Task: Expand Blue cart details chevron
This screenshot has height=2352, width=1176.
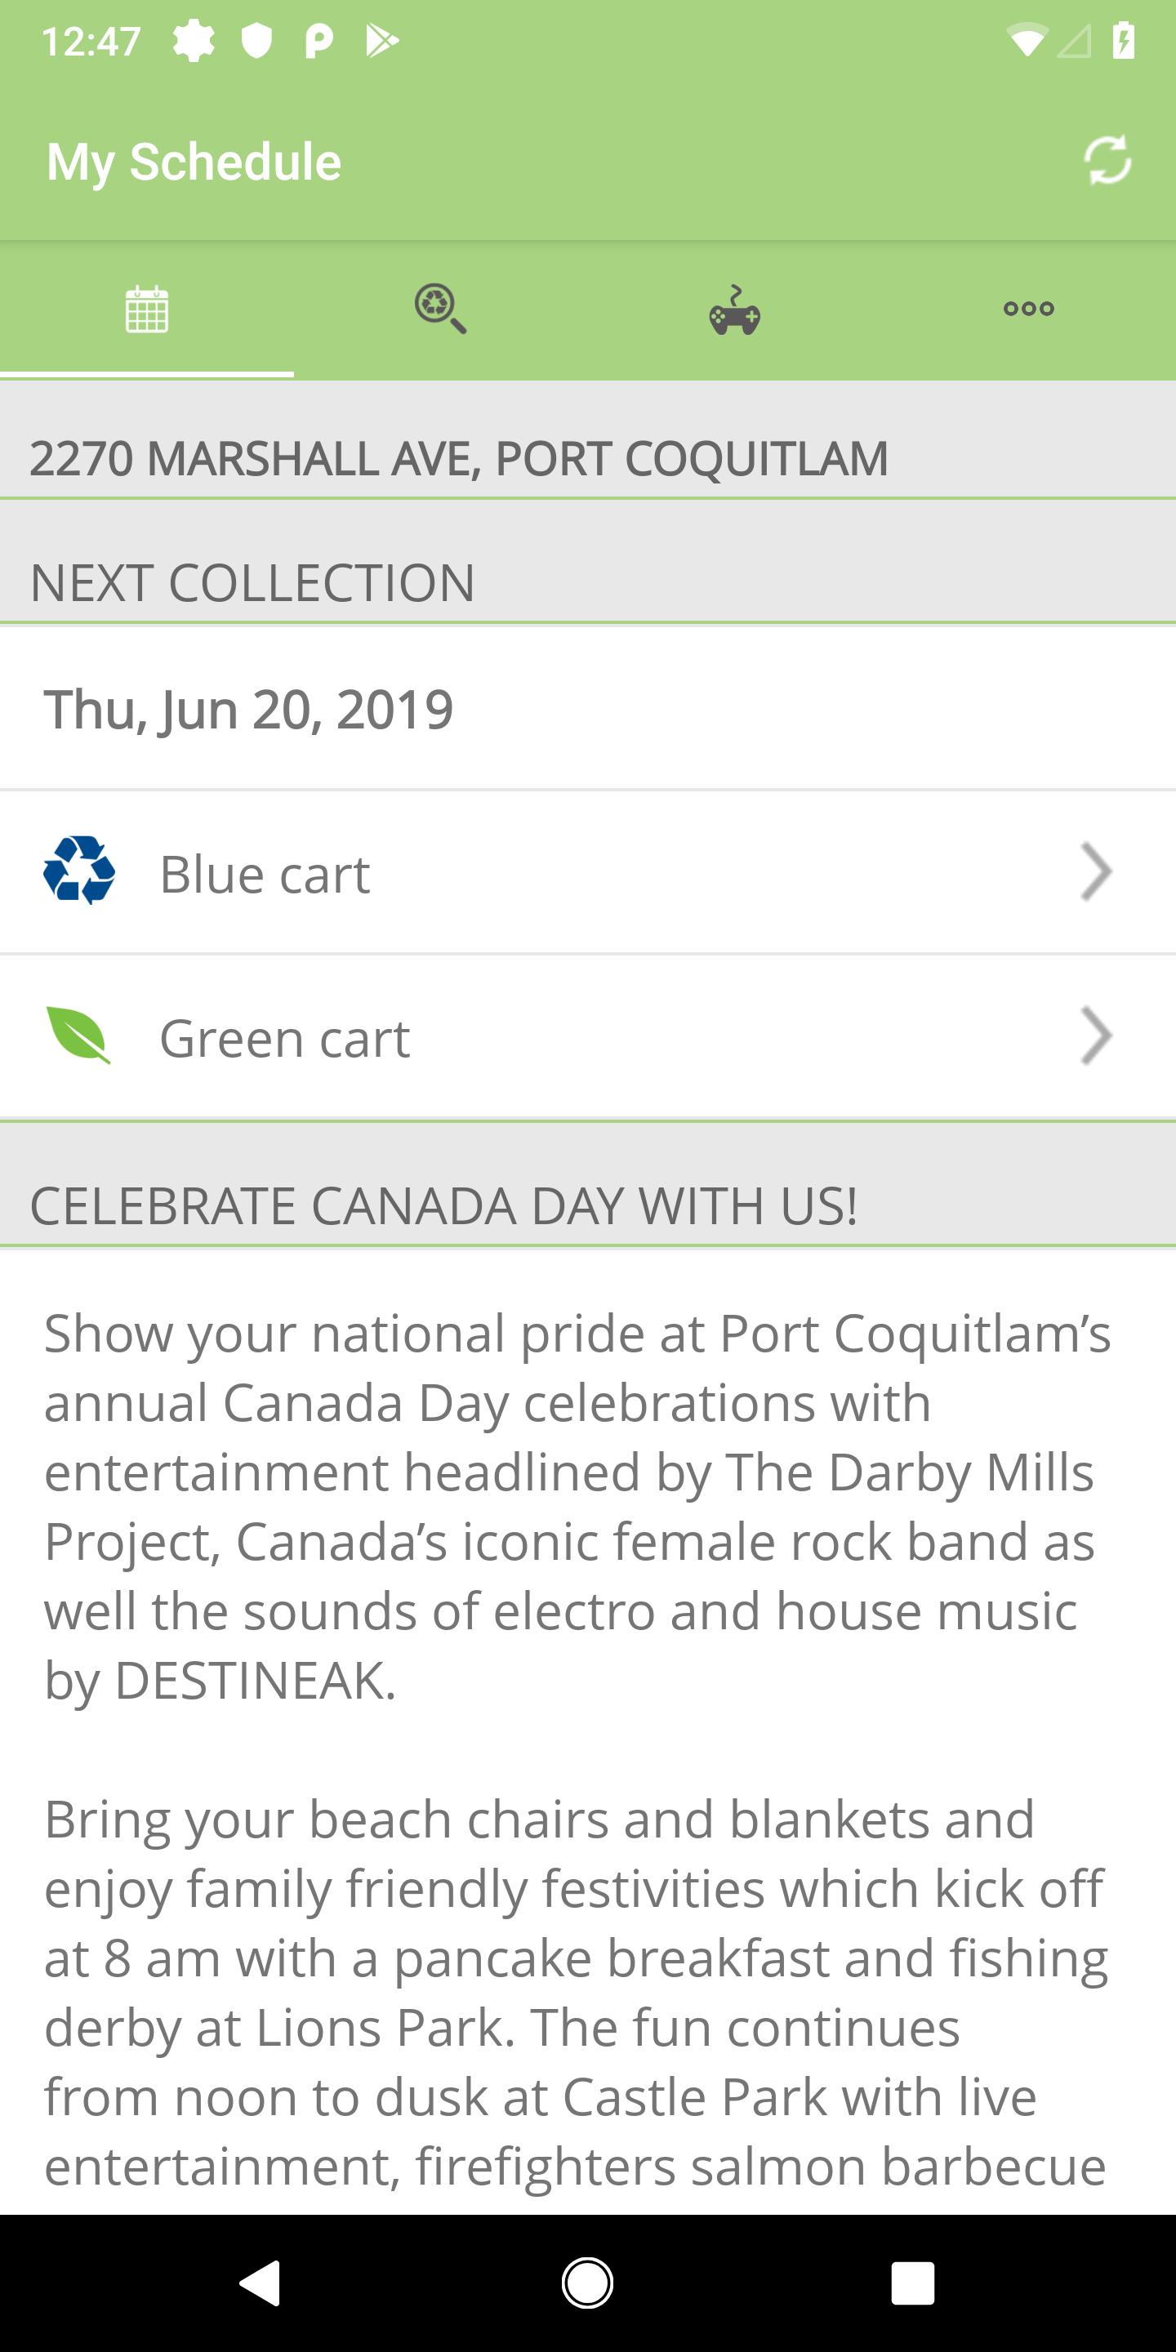Action: tap(1096, 872)
